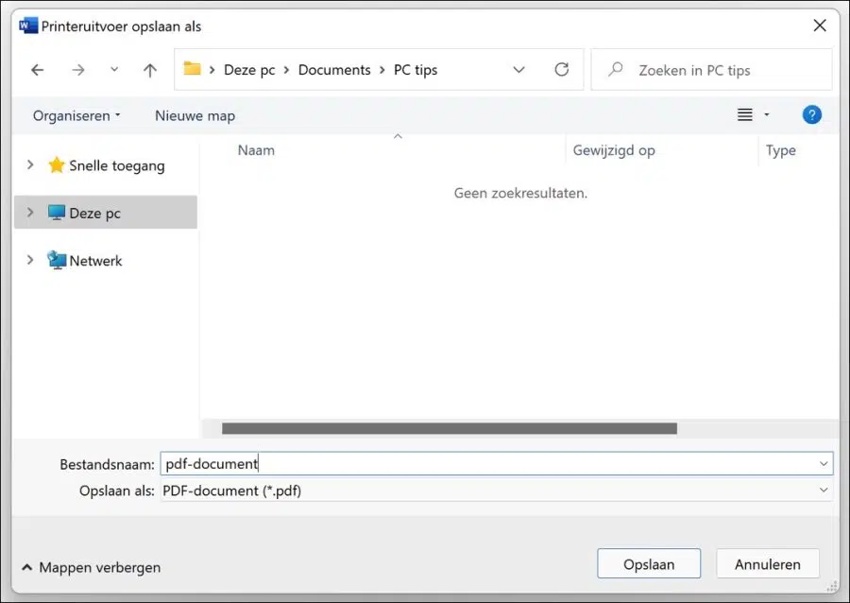The height and width of the screenshot is (603, 850).
Task: Click the star icon for Snelle toegang
Action: click(x=56, y=164)
